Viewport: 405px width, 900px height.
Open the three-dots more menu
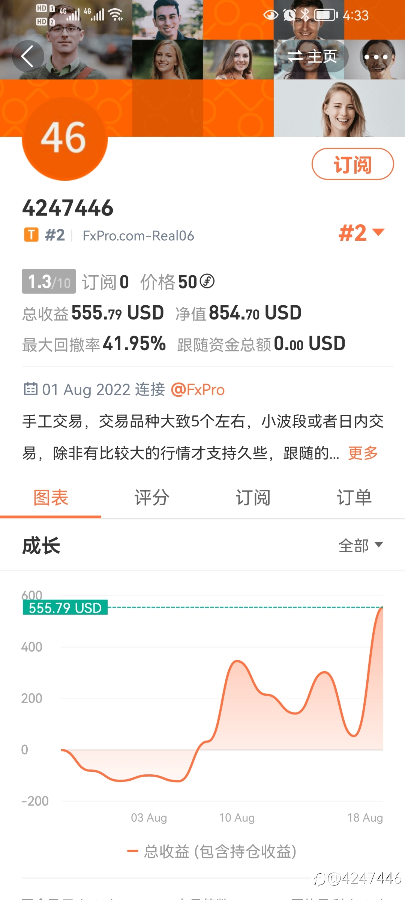click(x=376, y=57)
